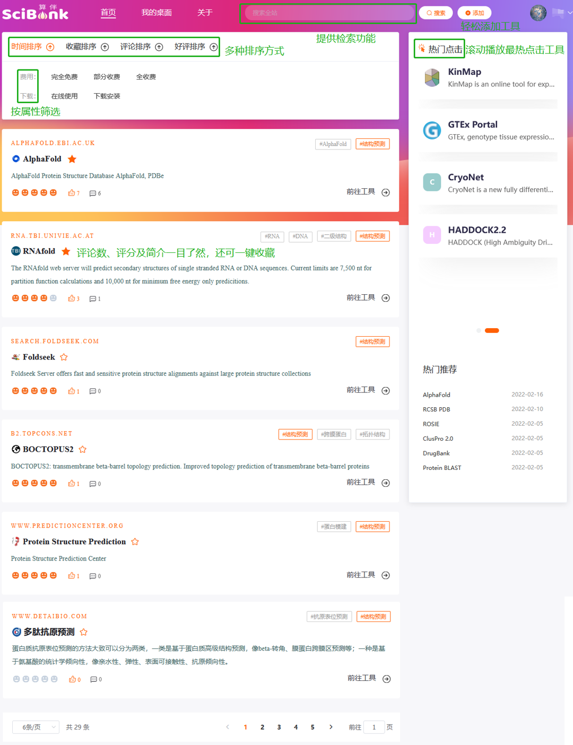Click the active orange carousel indicator
This screenshot has height=745, width=573.
[492, 330]
